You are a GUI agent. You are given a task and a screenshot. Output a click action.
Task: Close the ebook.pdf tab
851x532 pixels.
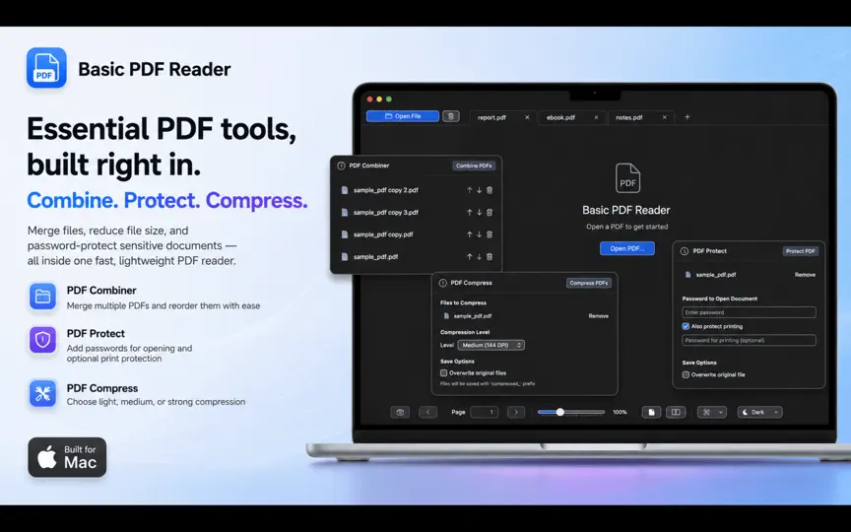(x=596, y=117)
